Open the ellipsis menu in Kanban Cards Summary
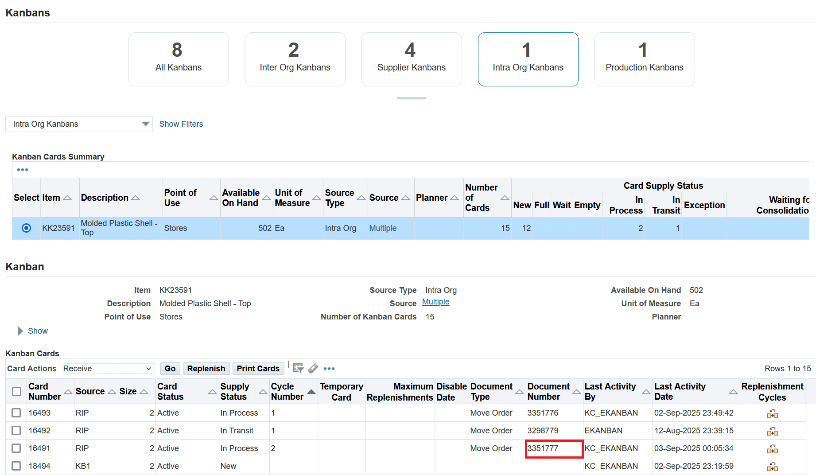 click(23, 169)
